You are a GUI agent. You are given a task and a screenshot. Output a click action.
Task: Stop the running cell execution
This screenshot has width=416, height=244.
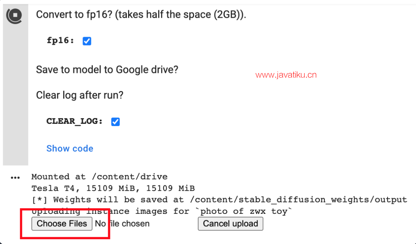[x=15, y=15]
